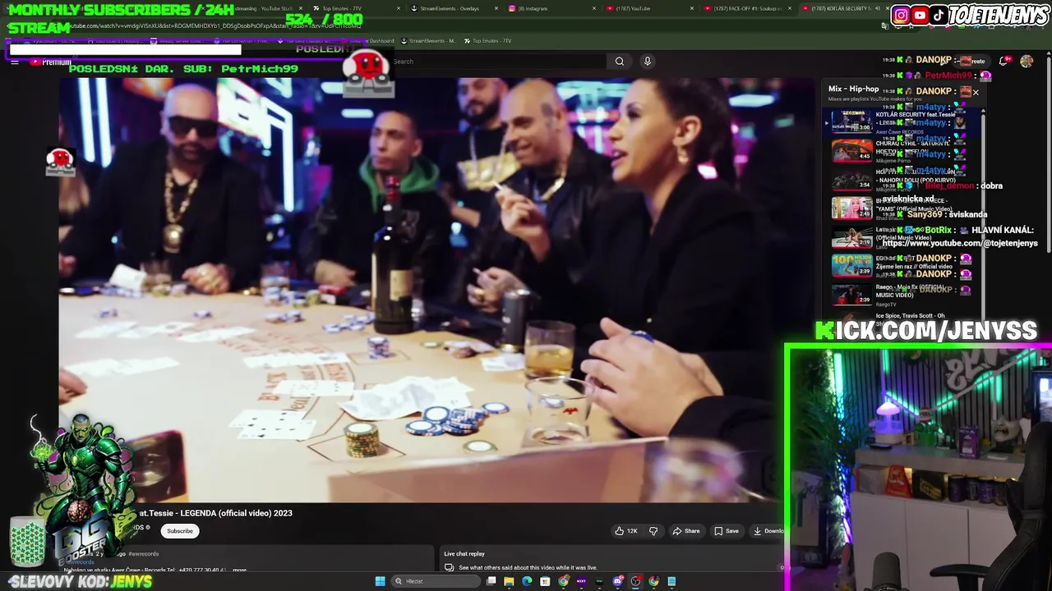This screenshot has height=591, width=1052.
Task: Open Microsoft Store from taskbar
Action: coord(545,581)
